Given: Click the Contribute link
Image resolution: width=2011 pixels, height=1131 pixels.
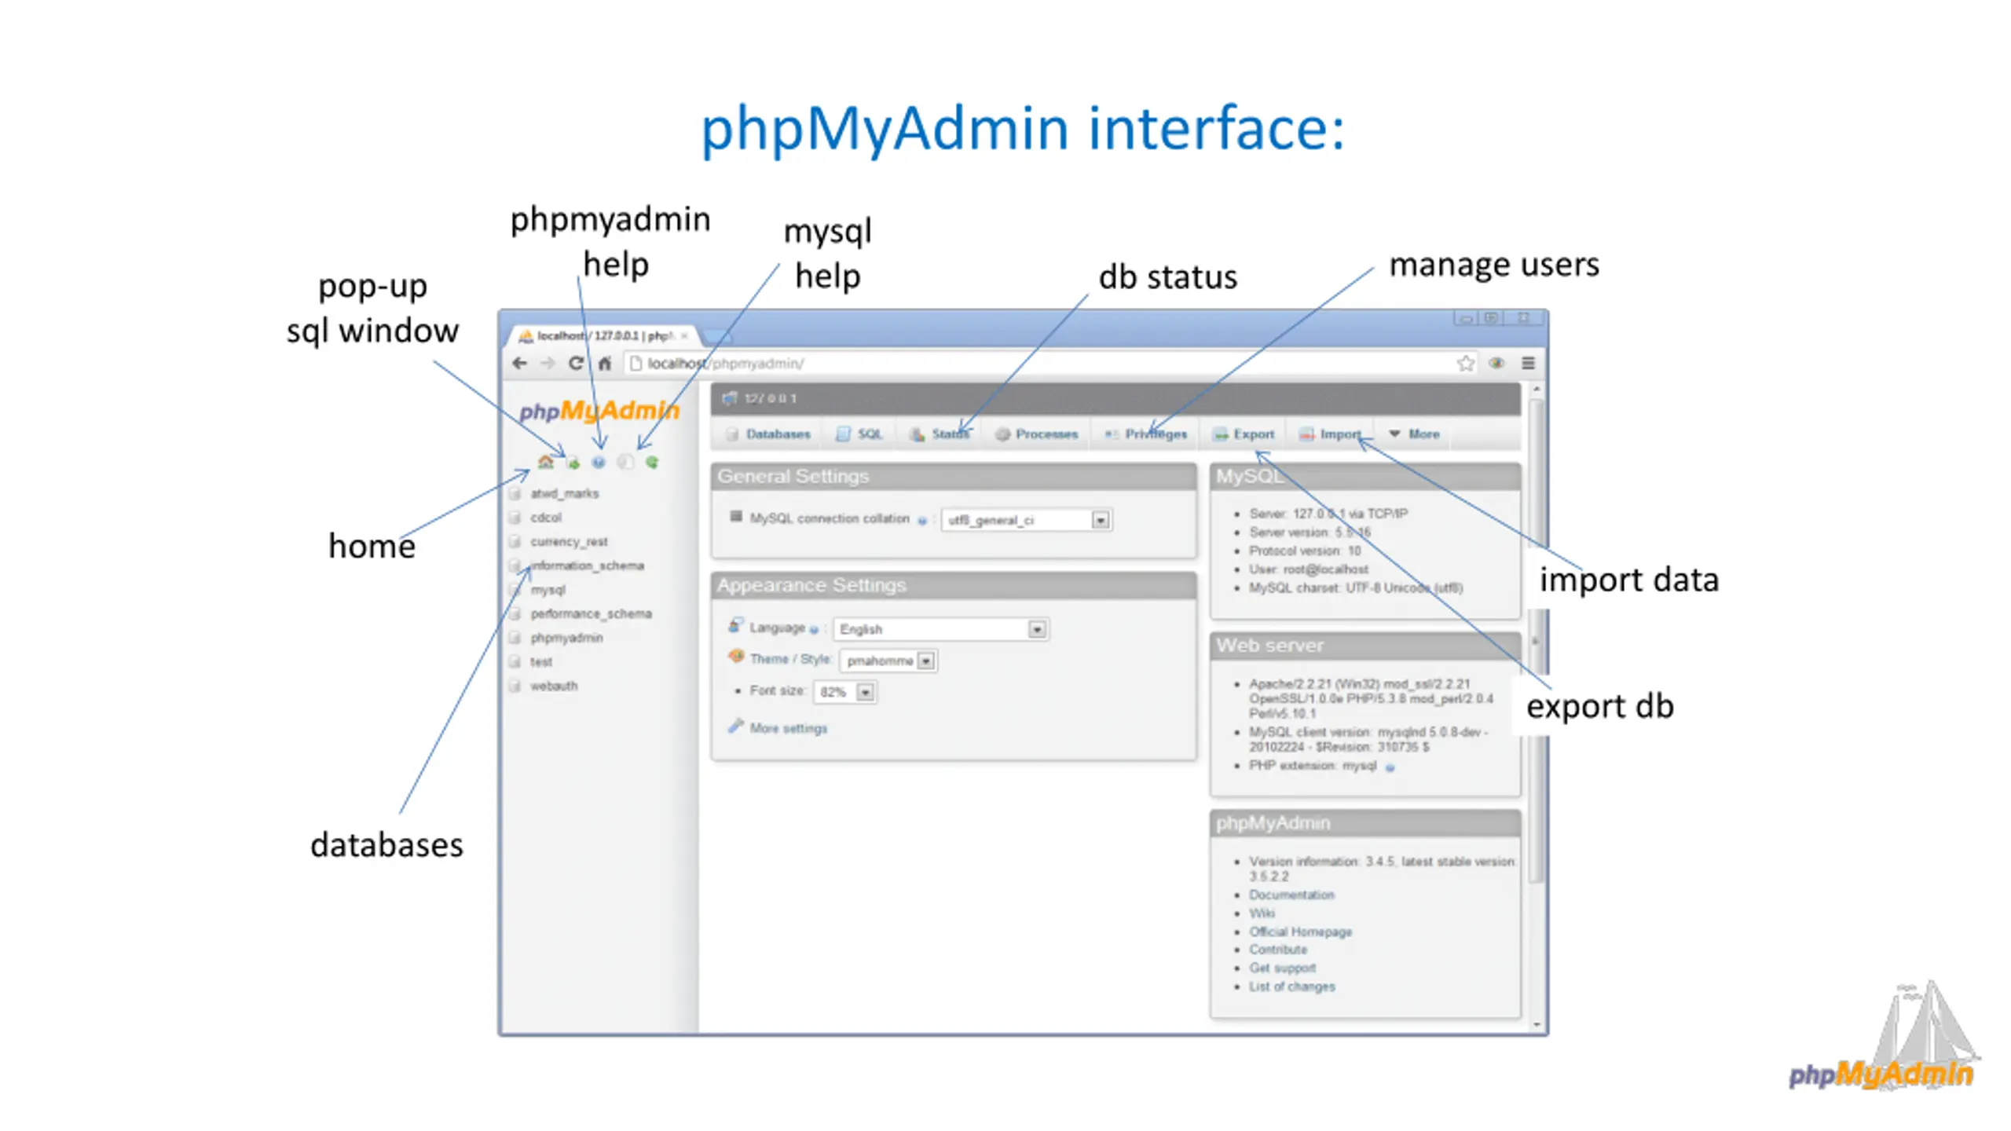Looking at the screenshot, I should point(1278,950).
